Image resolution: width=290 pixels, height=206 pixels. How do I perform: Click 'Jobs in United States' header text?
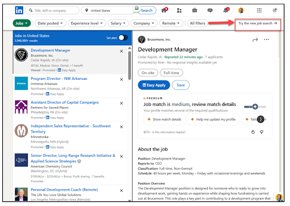(x=32, y=36)
